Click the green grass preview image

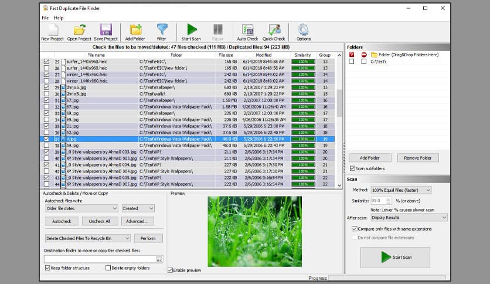coord(255,231)
